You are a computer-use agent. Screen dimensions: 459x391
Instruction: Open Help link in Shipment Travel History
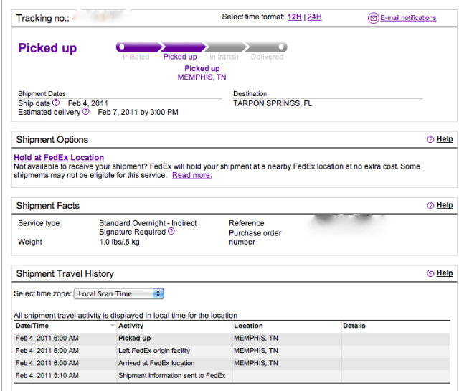[x=445, y=273]
